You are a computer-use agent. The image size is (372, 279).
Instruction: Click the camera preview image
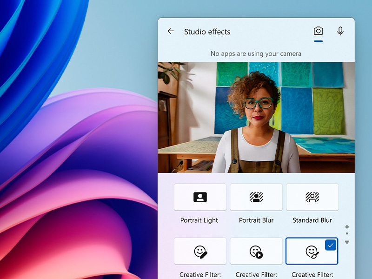pyautogui.click(x=256, y=117)
